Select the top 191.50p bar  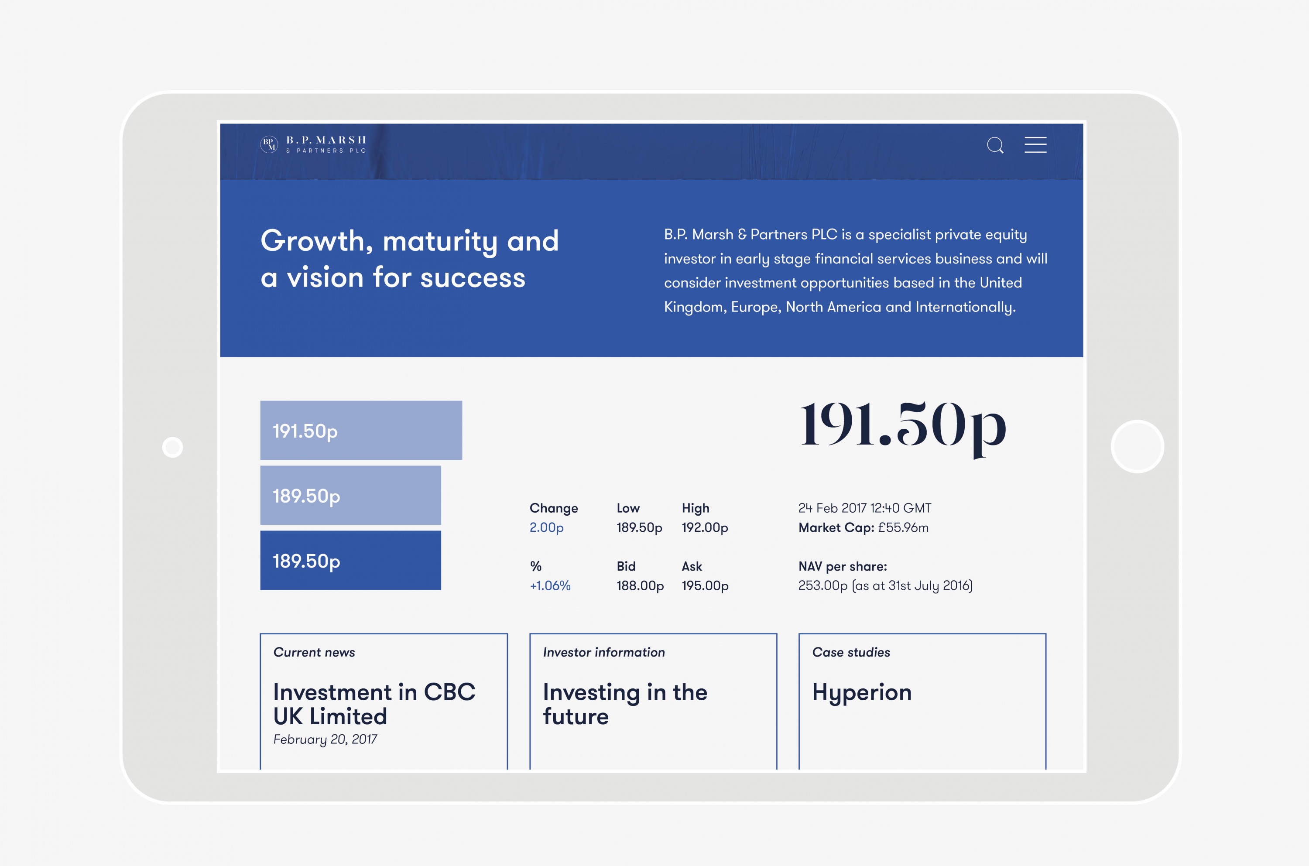point(361,430)
